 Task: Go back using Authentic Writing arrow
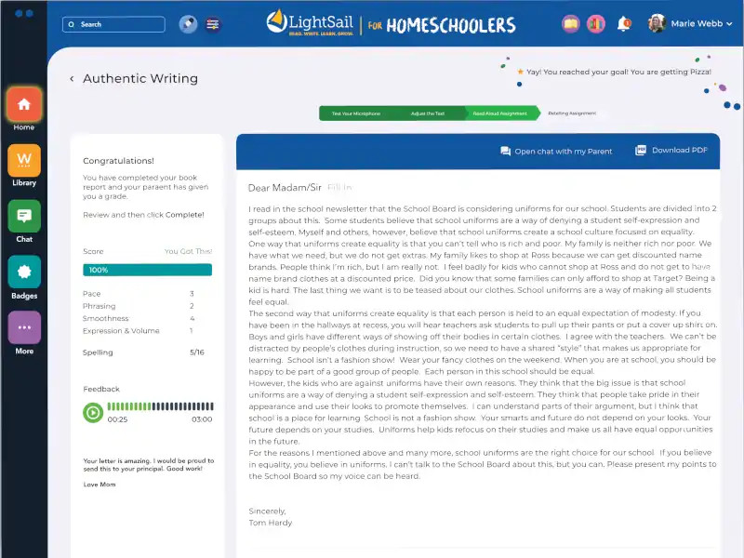pos(72,79)
